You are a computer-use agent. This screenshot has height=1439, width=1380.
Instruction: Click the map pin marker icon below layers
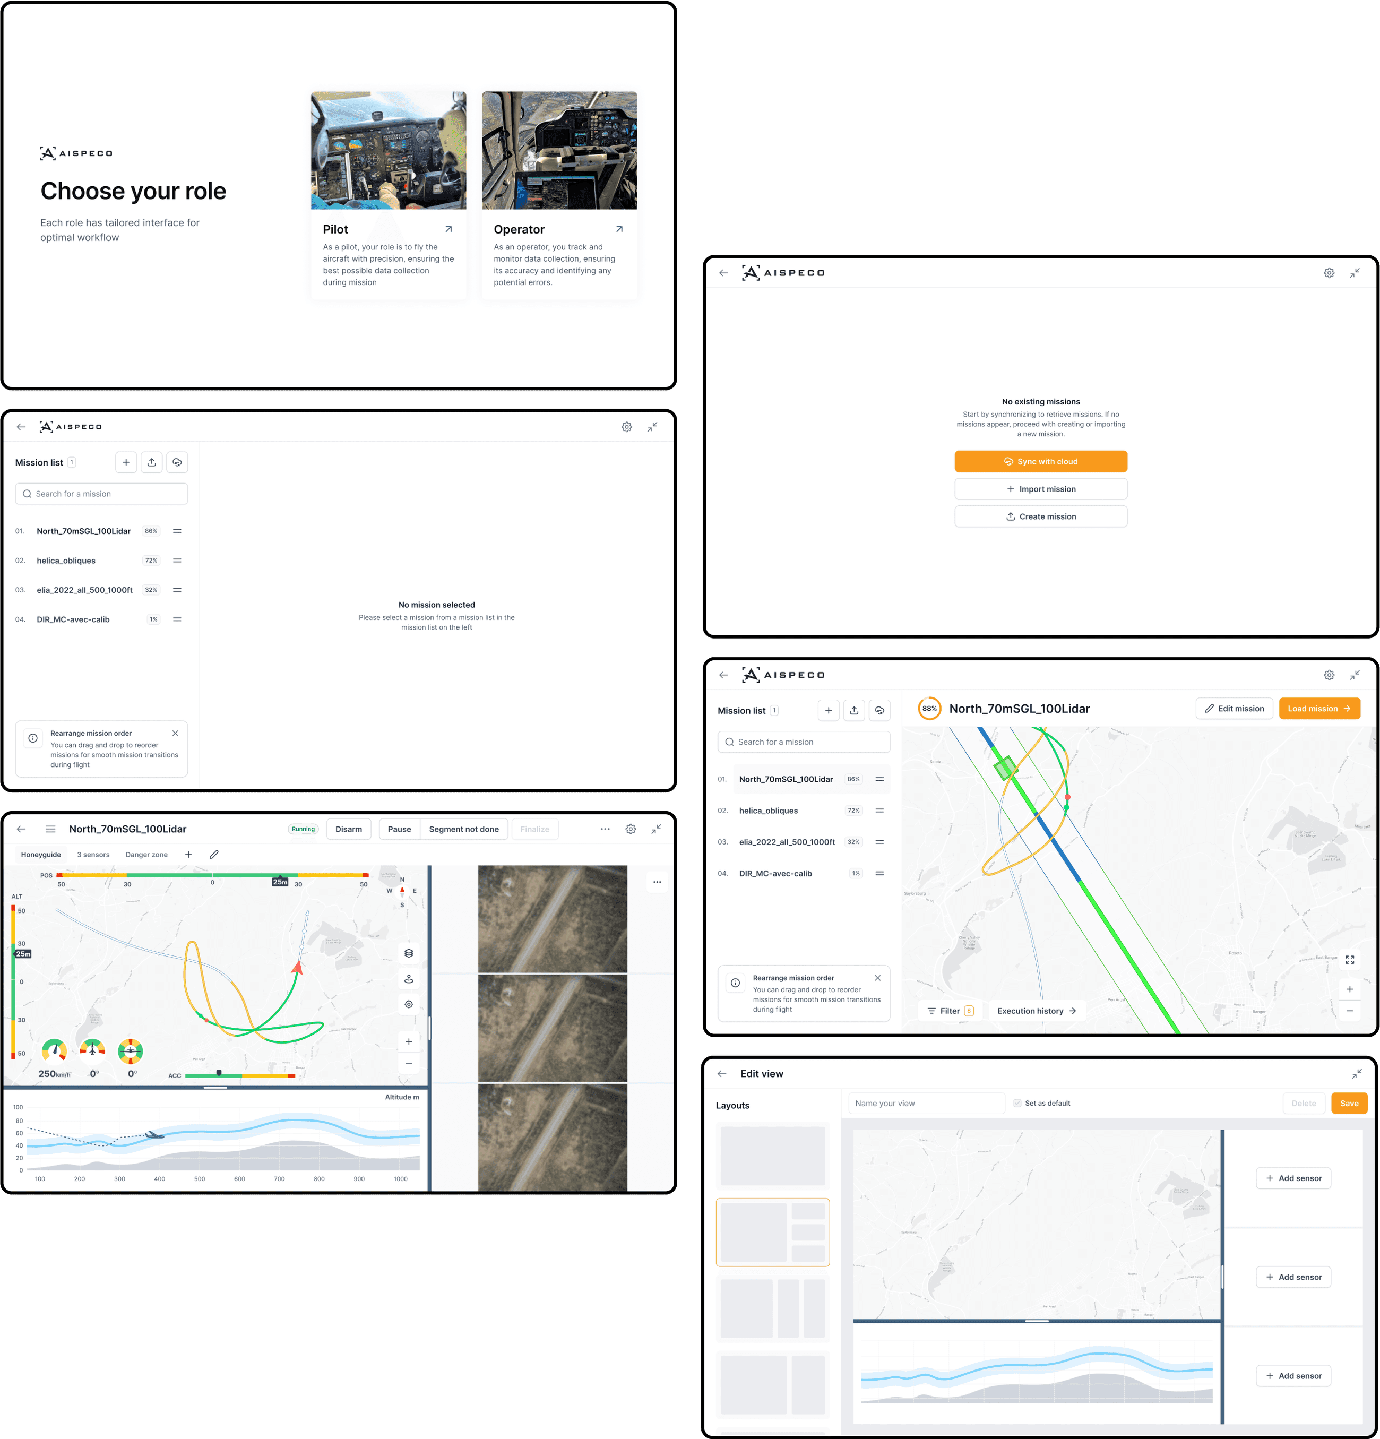click(x=409, y=979)
